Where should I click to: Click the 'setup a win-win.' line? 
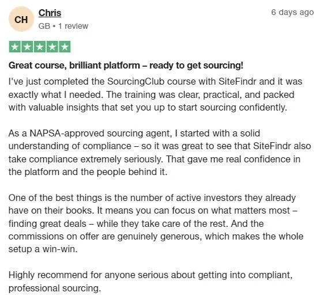43,249
